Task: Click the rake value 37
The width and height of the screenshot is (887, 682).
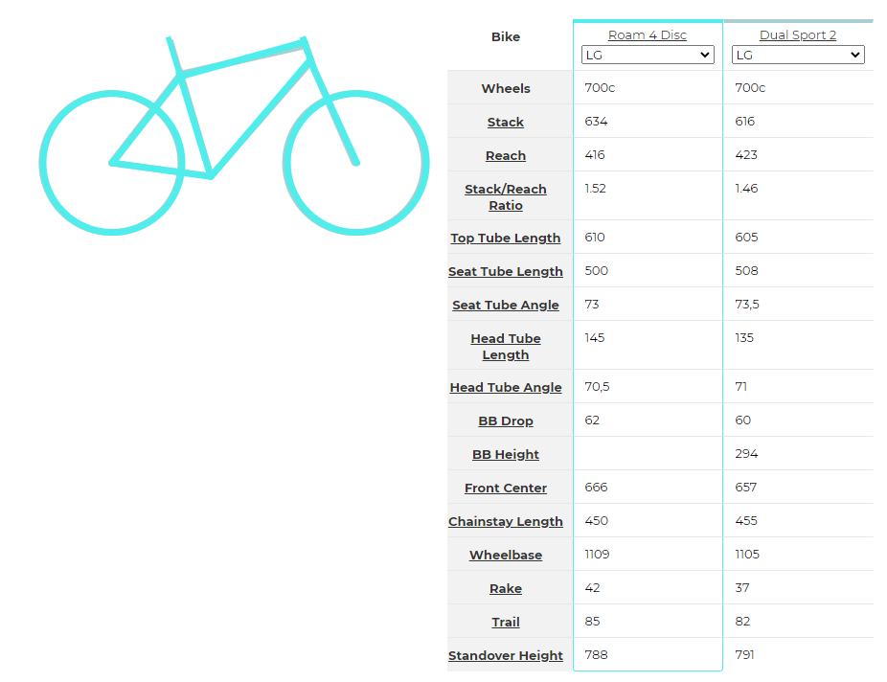Action: pos(742,587)
